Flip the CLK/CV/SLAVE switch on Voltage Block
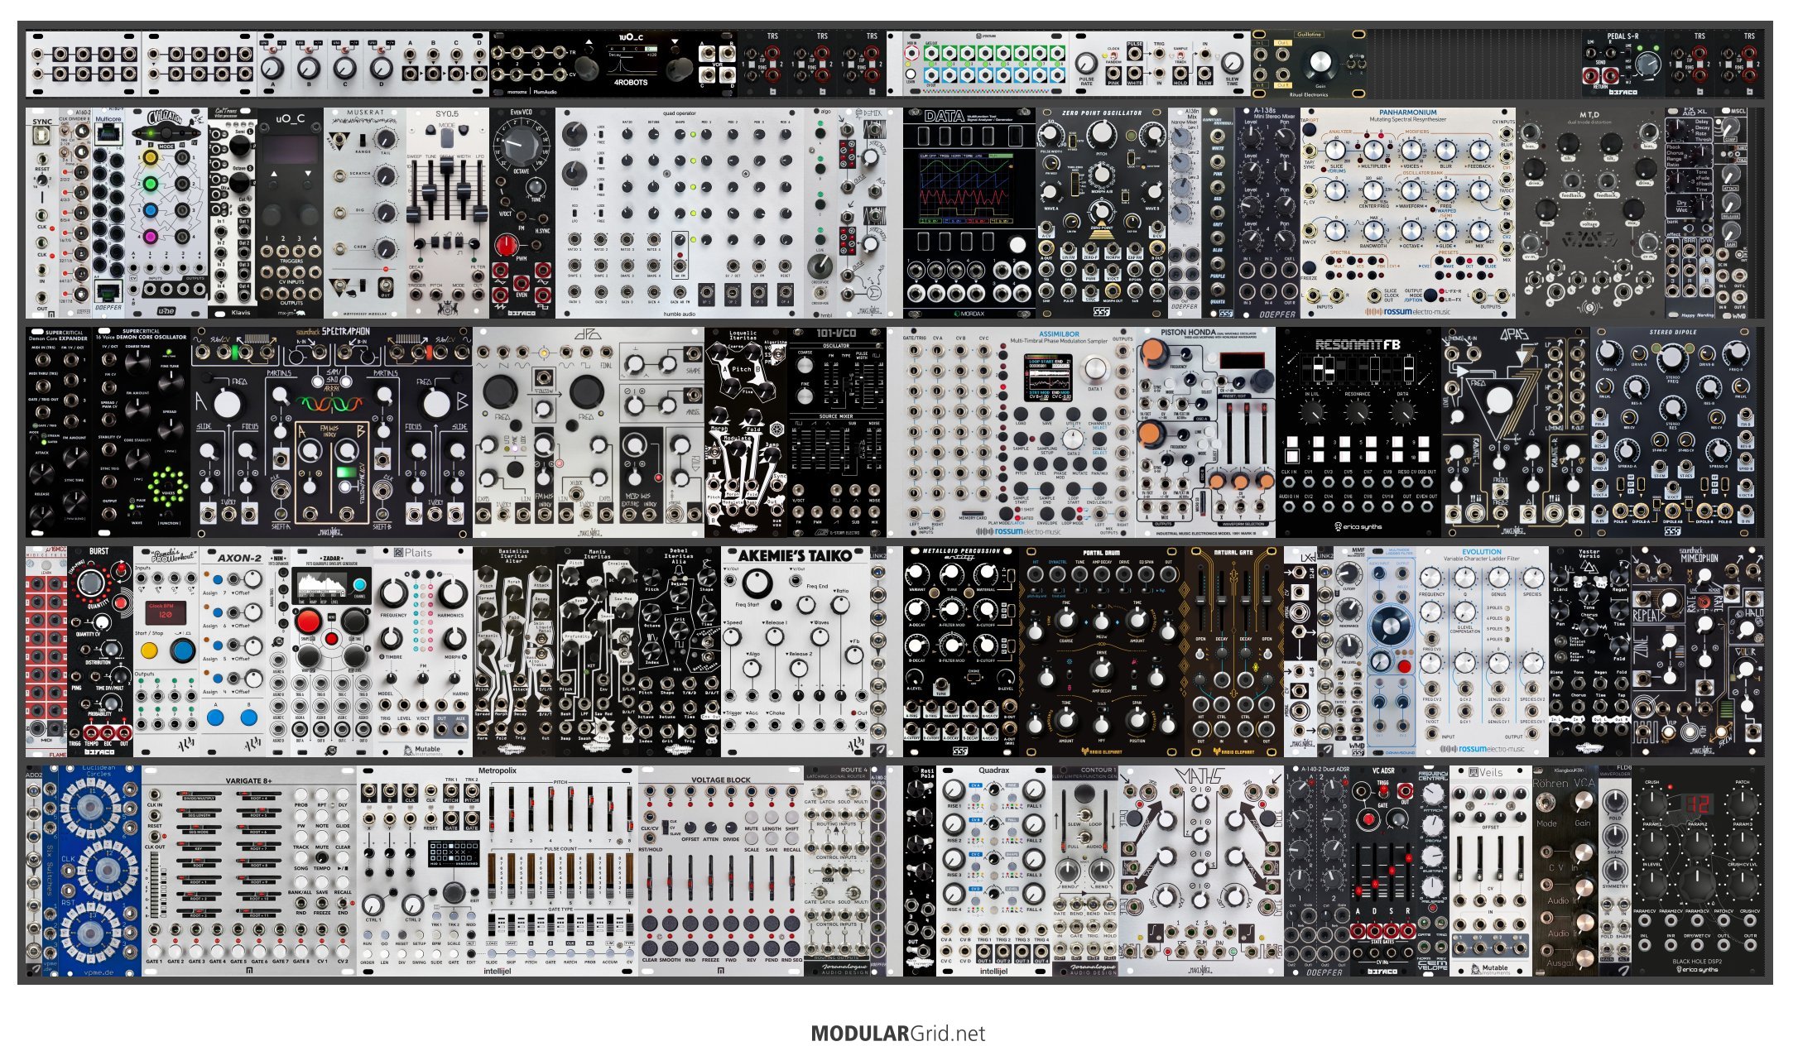Screen dimensions: 1798x1051 (x=667, y=827)
